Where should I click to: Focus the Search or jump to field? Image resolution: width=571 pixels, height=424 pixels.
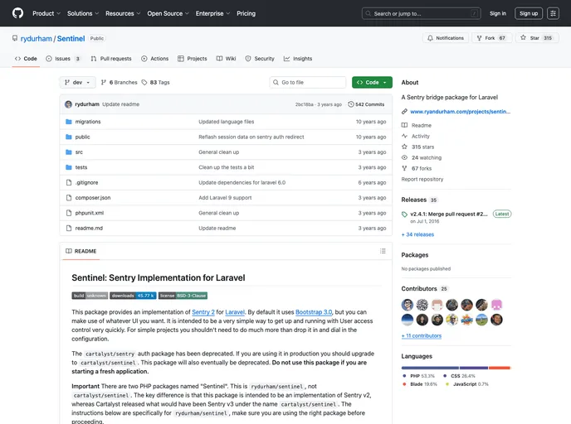pyautogui.click(x=421, y=13)
